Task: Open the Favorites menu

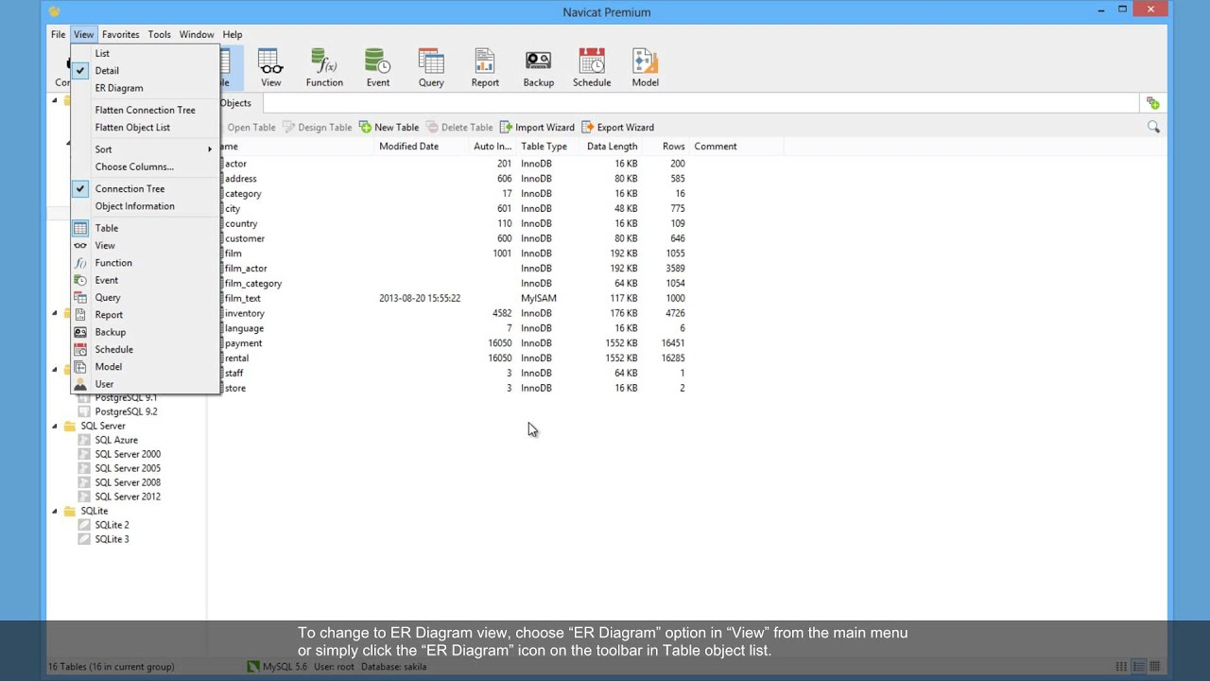Action: (120, 34)
